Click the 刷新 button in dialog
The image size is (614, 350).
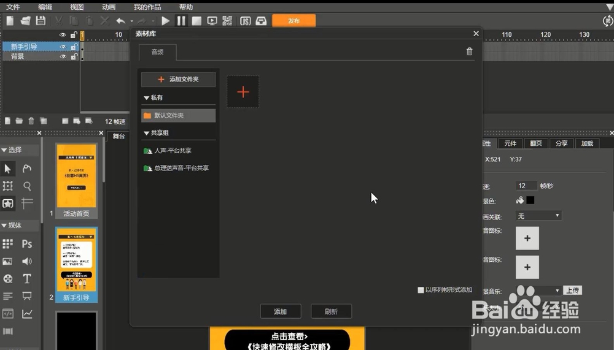click(x=332, y=311)
